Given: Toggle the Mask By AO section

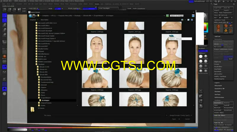Looking at the screenshot, I should coord(218,123).
